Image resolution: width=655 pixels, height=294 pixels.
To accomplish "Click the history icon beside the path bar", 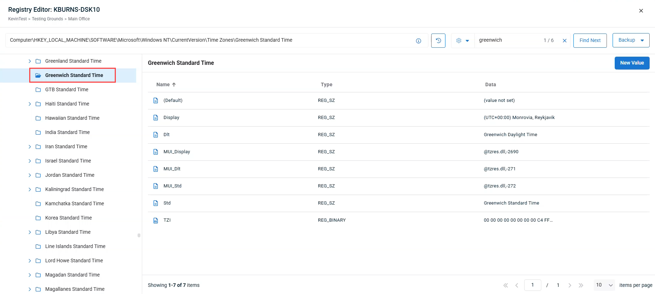I will coord(438,41).
